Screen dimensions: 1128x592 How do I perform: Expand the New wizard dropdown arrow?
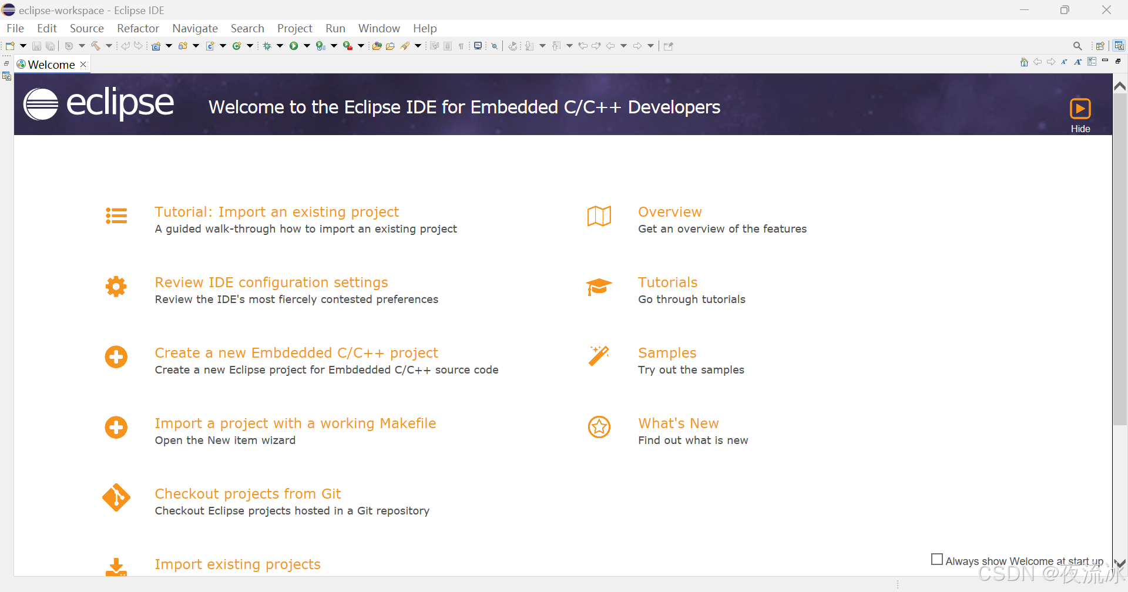click(x=23, y=46)
